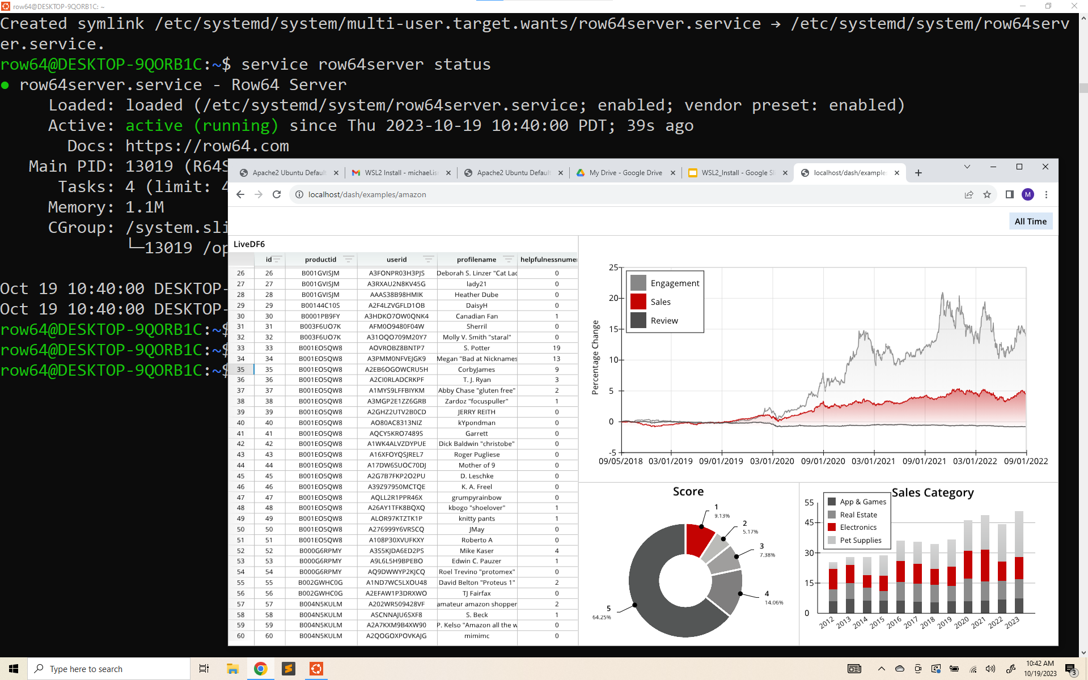Open Task View on the taskbar
This screenshot has width=1088, height=680.
pyautogui.click(x=204, y=669)
